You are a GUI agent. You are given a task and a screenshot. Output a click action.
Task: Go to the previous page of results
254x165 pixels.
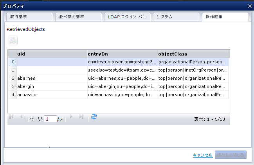tap(21, 117)
